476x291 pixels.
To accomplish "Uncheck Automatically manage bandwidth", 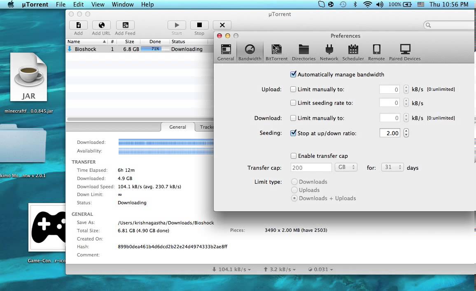I will click(293, 74).
